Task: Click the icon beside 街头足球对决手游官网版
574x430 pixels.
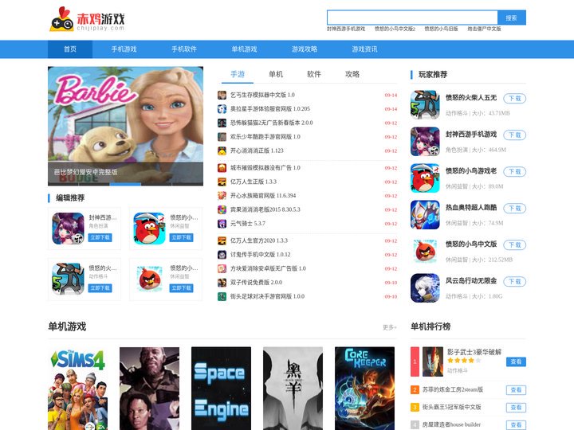Action: click(x=222, y=296)
